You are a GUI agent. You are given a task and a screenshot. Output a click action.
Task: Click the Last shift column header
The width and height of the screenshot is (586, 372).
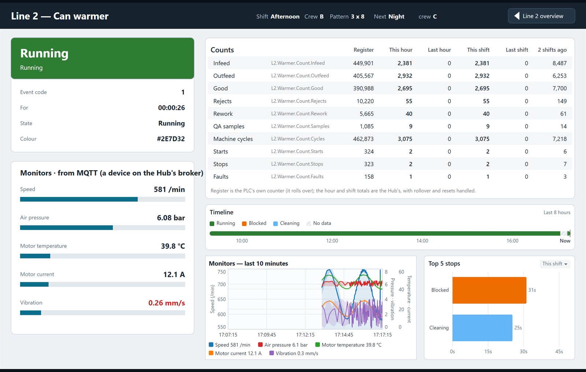point(517,50)
